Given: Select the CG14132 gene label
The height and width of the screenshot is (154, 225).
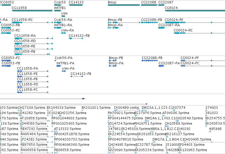Looking at the screenshot, I should tap(76, 2).
